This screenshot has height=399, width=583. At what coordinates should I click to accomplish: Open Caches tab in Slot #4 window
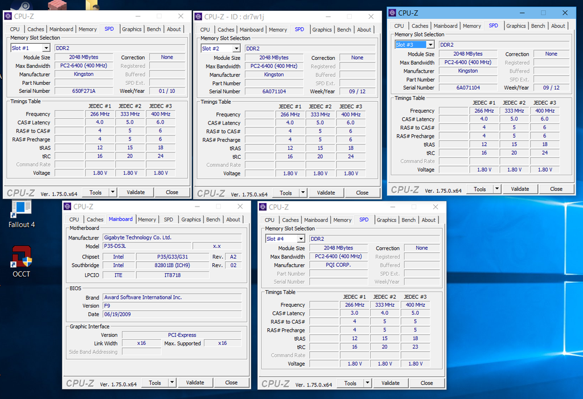tap(290, 220)
